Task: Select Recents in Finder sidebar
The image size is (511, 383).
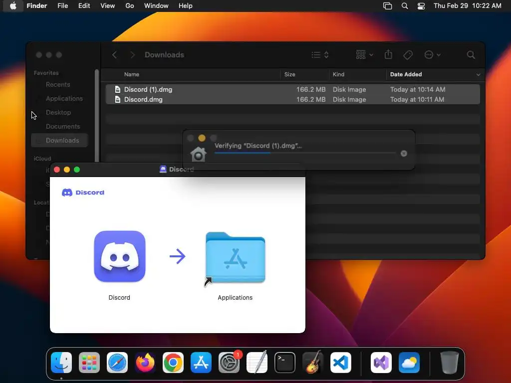Action: point(58,85)
